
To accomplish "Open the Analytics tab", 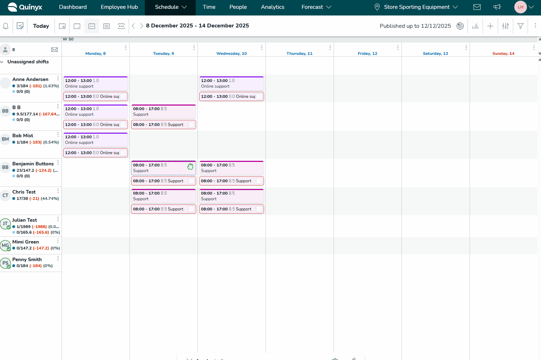I will point(273,7).
